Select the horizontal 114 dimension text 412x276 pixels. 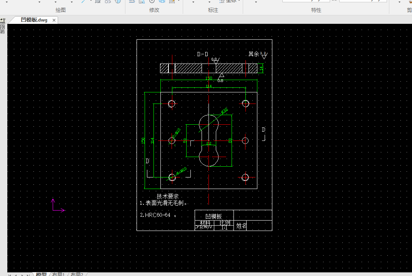(209, 86)
